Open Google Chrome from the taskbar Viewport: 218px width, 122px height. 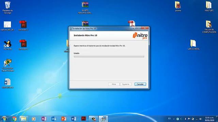pyautogui.click(x=14, y=119)
